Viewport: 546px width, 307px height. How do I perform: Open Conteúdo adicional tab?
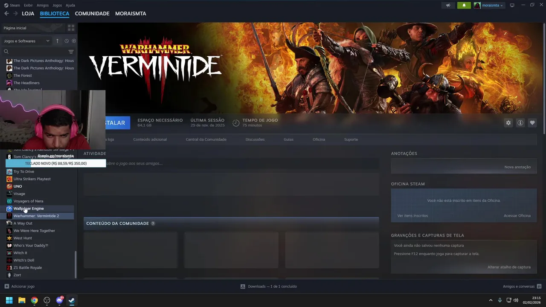(x=150, y=139)
